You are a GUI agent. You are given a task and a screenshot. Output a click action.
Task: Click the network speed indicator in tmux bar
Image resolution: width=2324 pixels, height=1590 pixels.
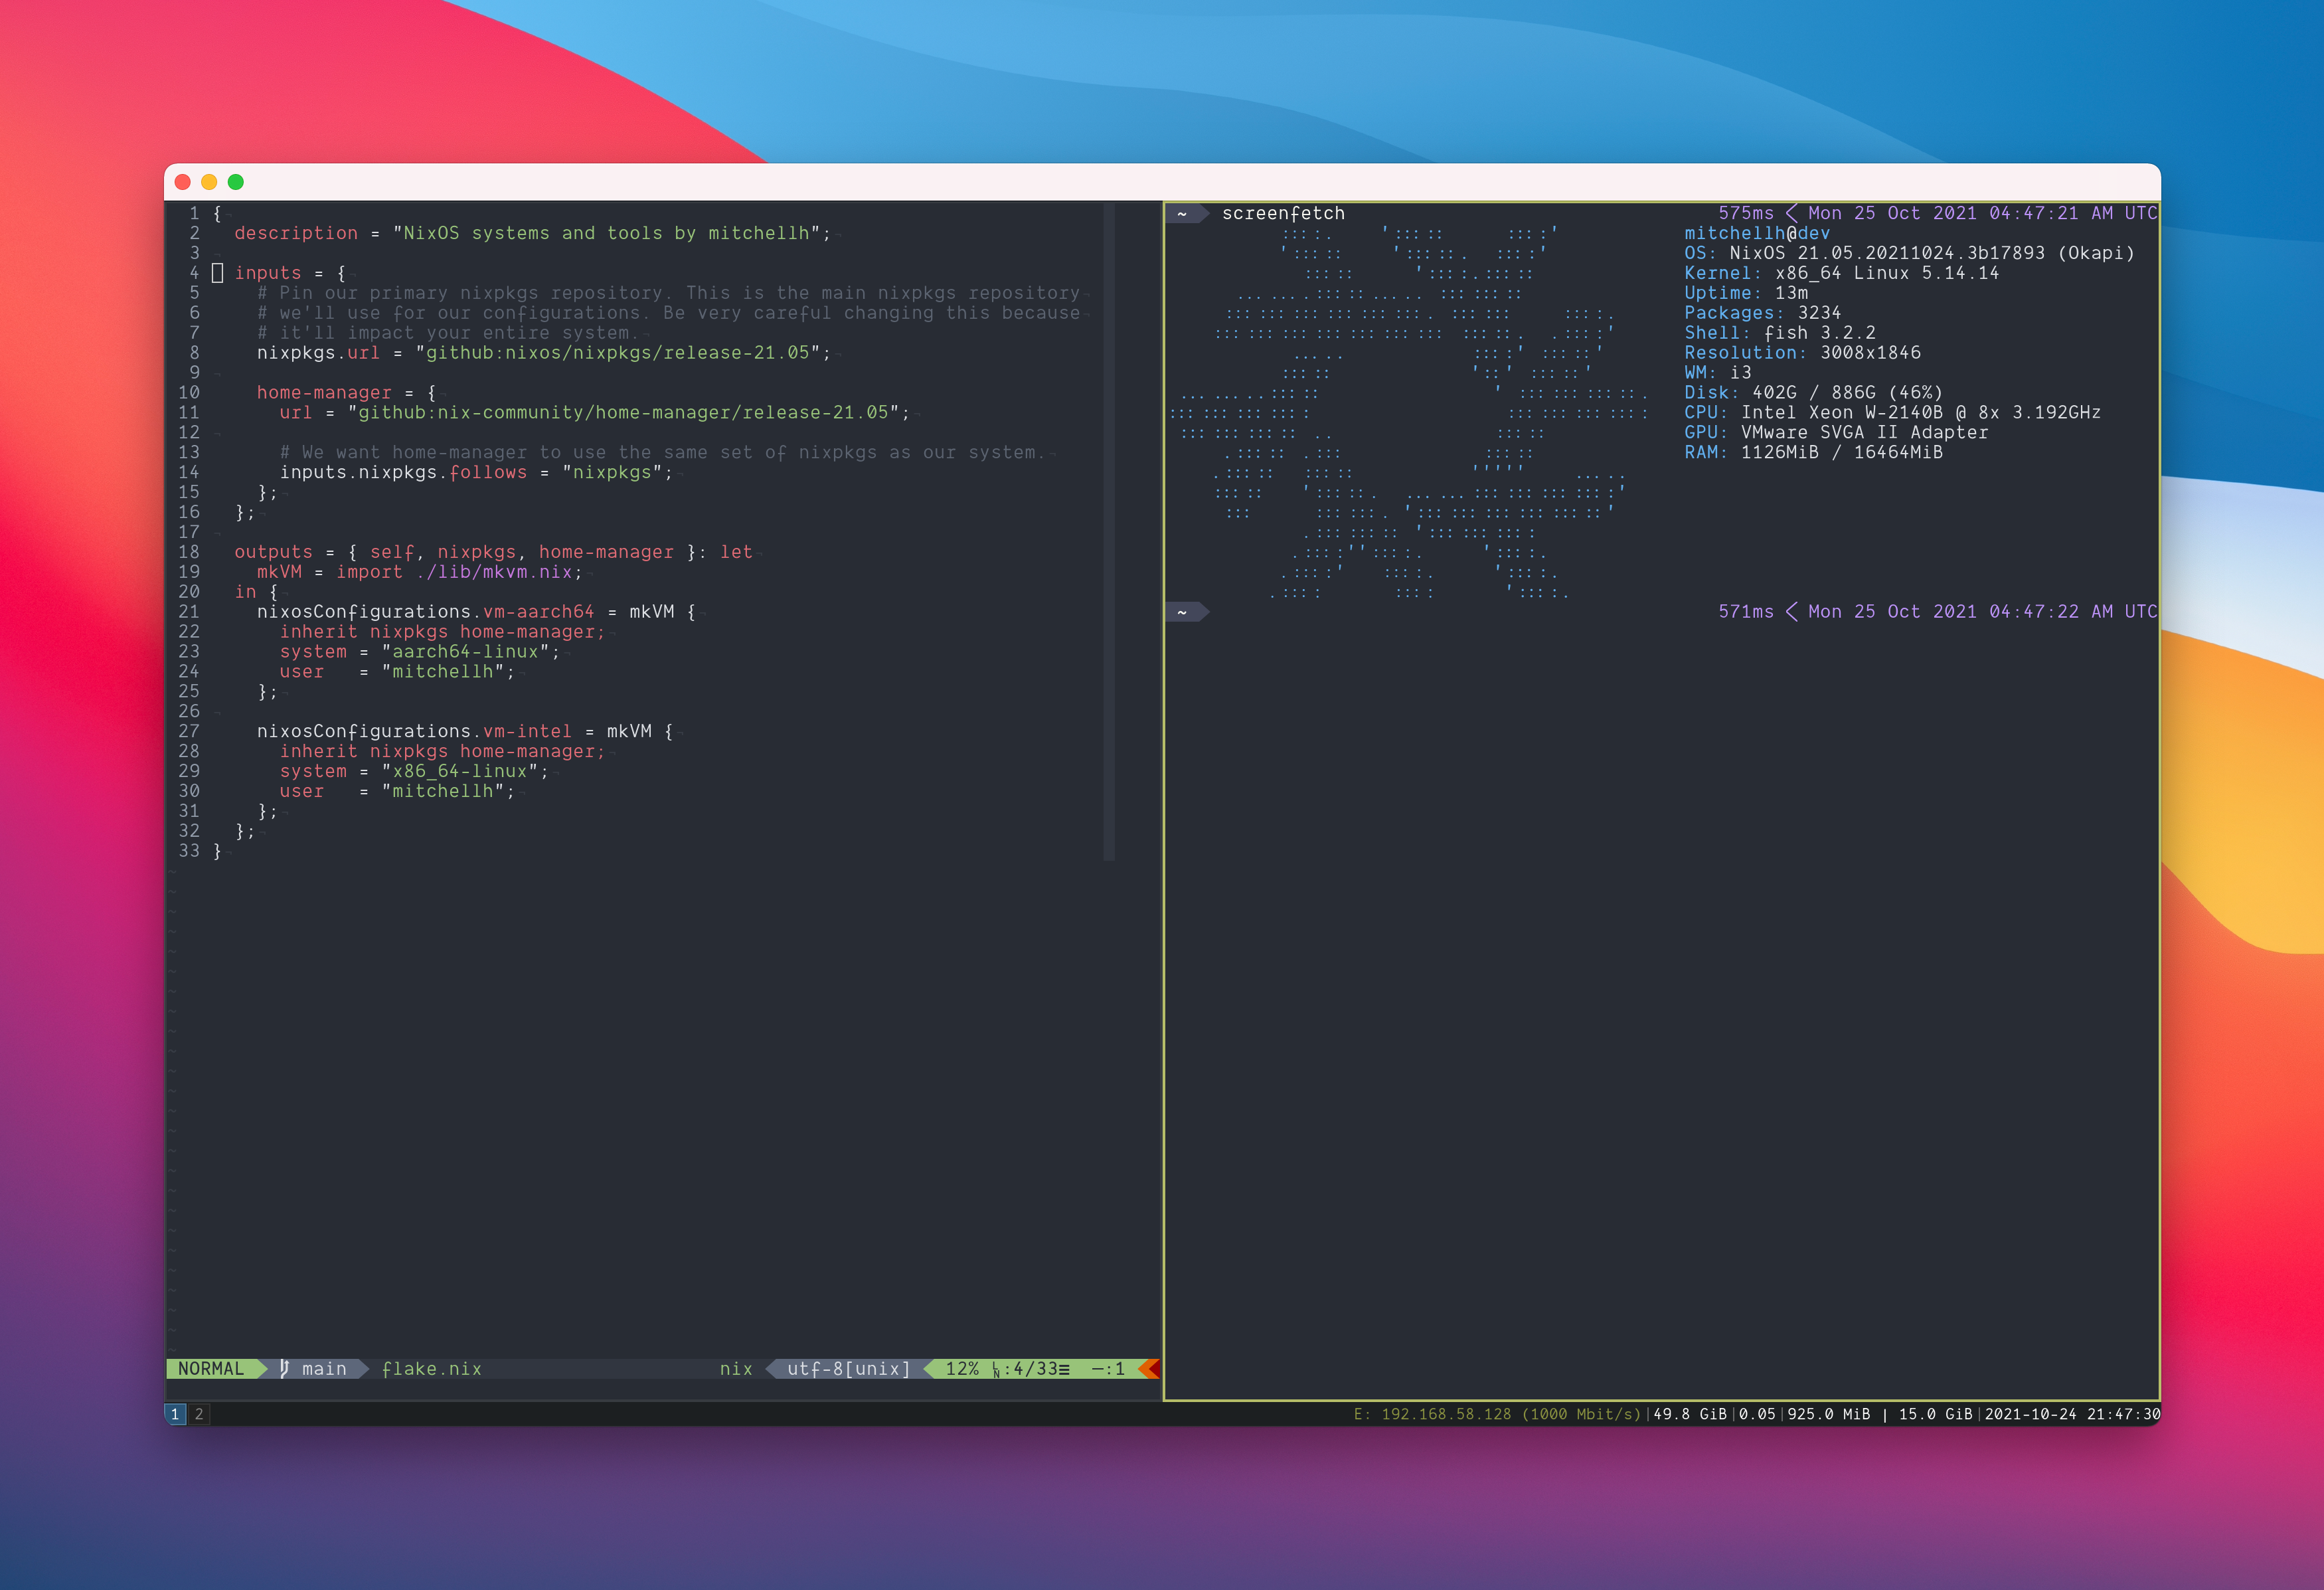[1500, 1414]
